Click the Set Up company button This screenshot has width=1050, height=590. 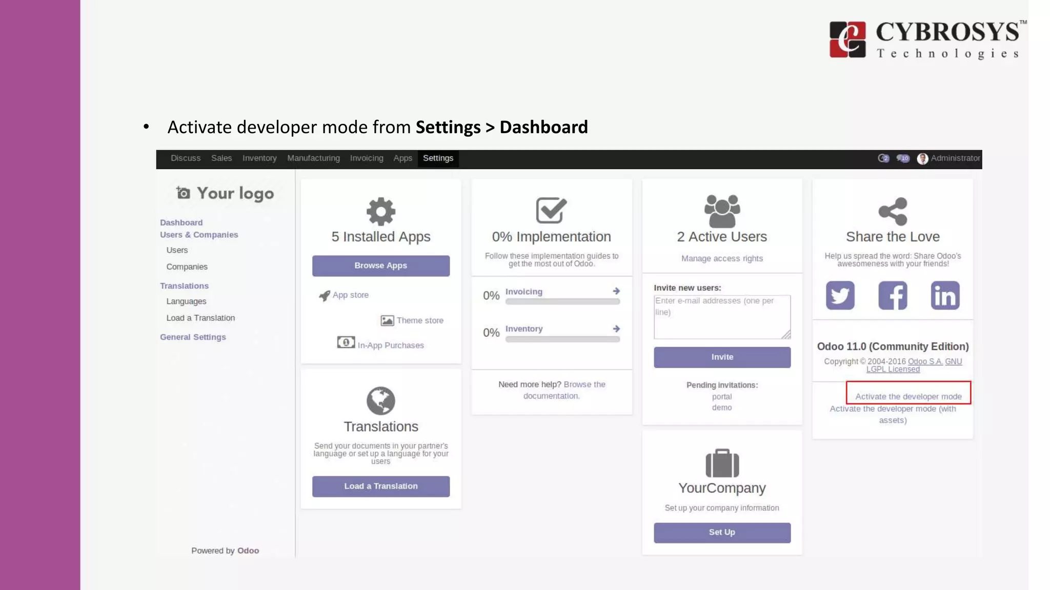[x=722, y=533]
